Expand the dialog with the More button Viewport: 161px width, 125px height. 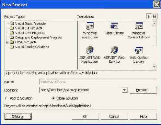tap(18, 116)
